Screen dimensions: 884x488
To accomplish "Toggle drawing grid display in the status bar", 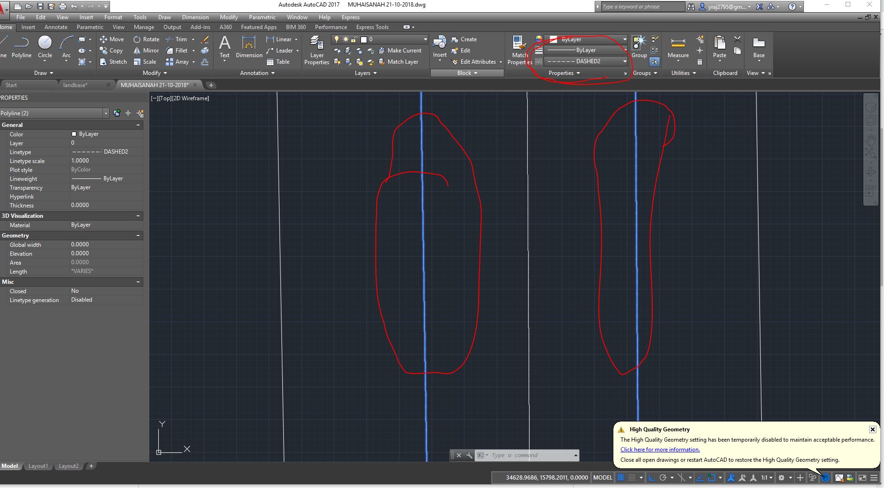I will coord(621,478).
